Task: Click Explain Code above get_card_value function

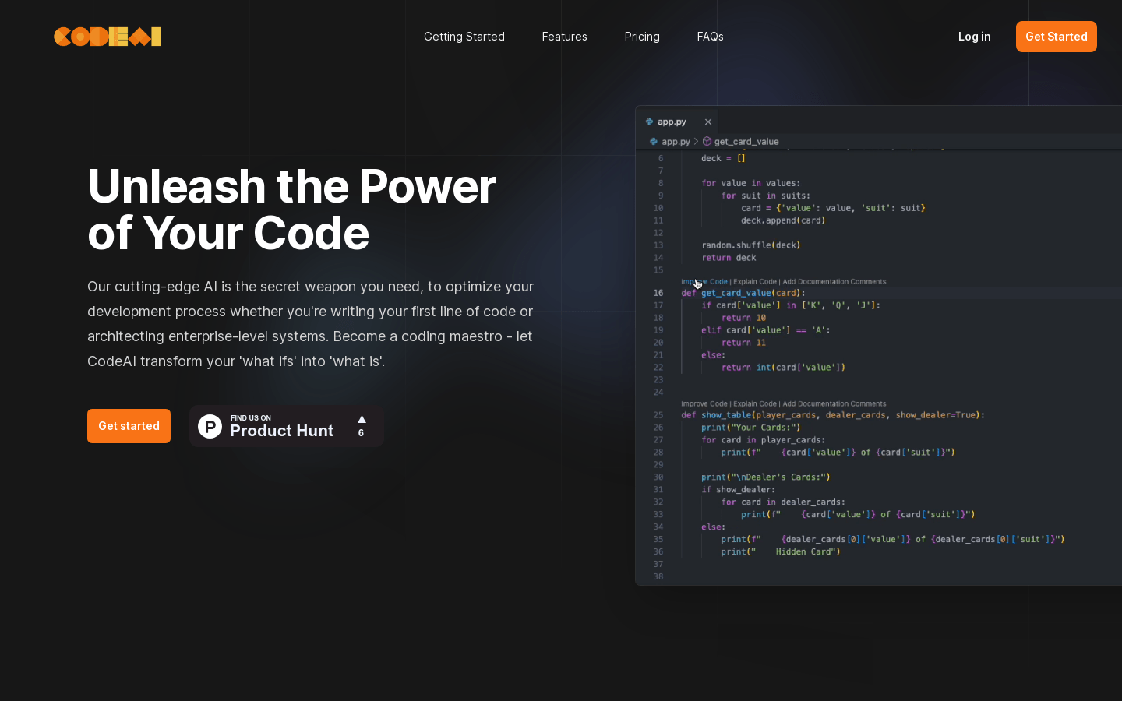Action: [755, 282]
